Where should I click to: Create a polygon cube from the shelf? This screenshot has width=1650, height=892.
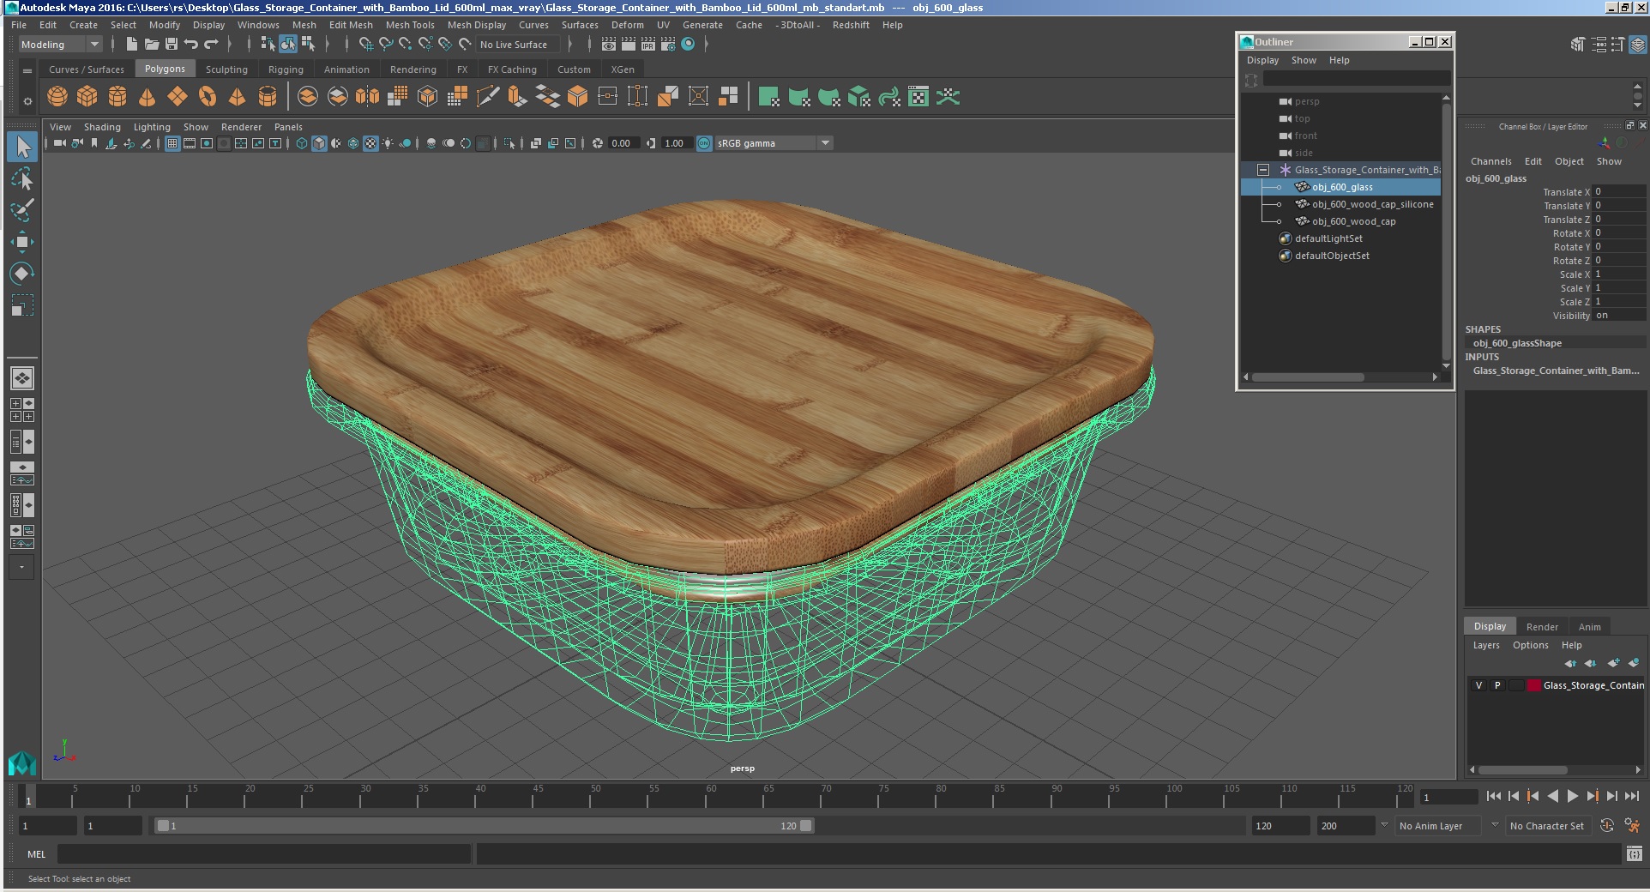[x=87, y=97]
